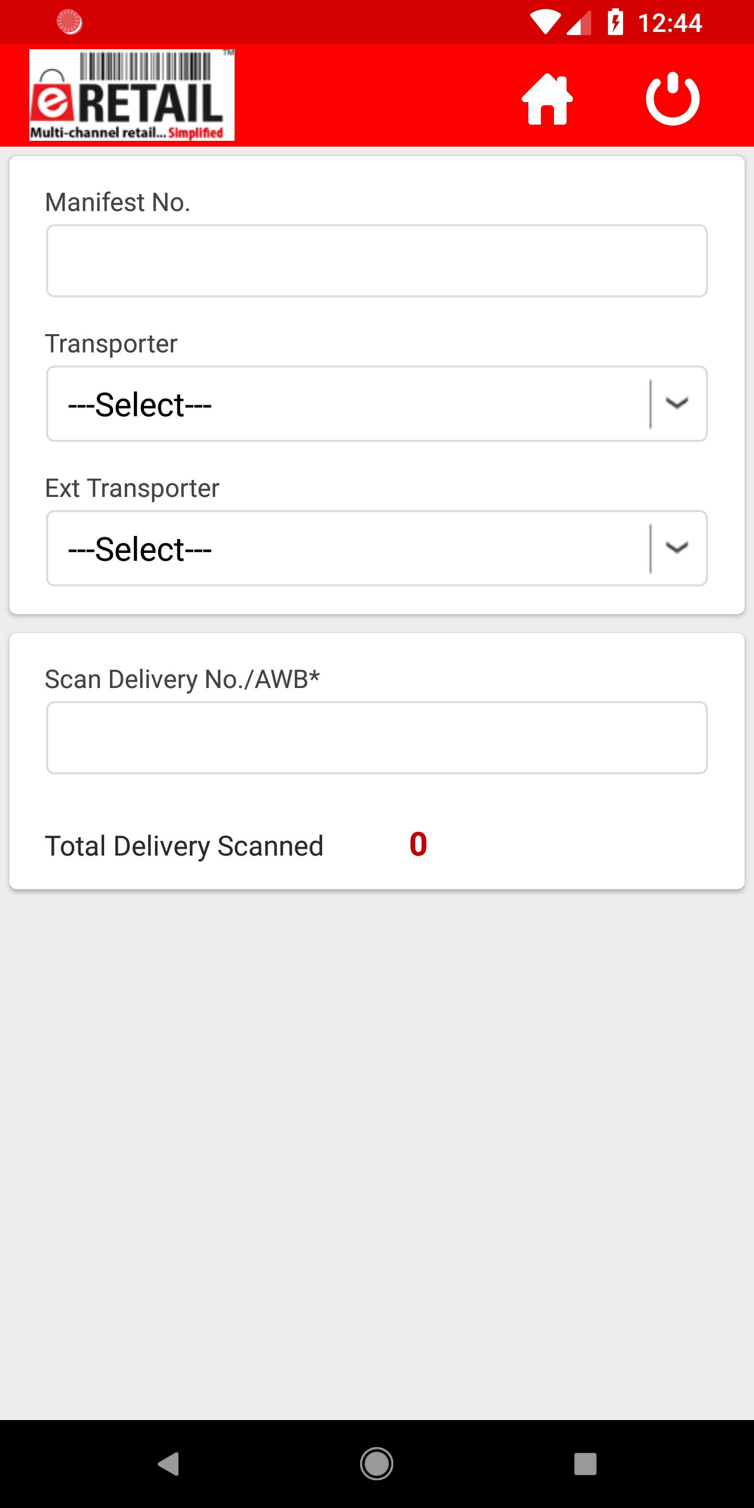Expand the Ext Transporter chevron

[x=677, y=548]
